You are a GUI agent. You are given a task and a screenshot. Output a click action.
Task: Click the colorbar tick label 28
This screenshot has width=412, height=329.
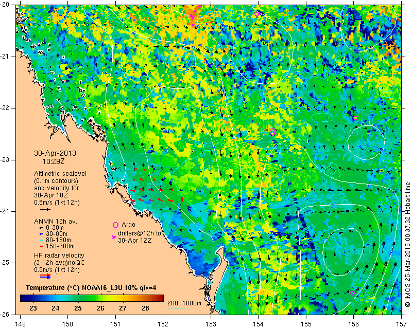[x=145, y=308]
